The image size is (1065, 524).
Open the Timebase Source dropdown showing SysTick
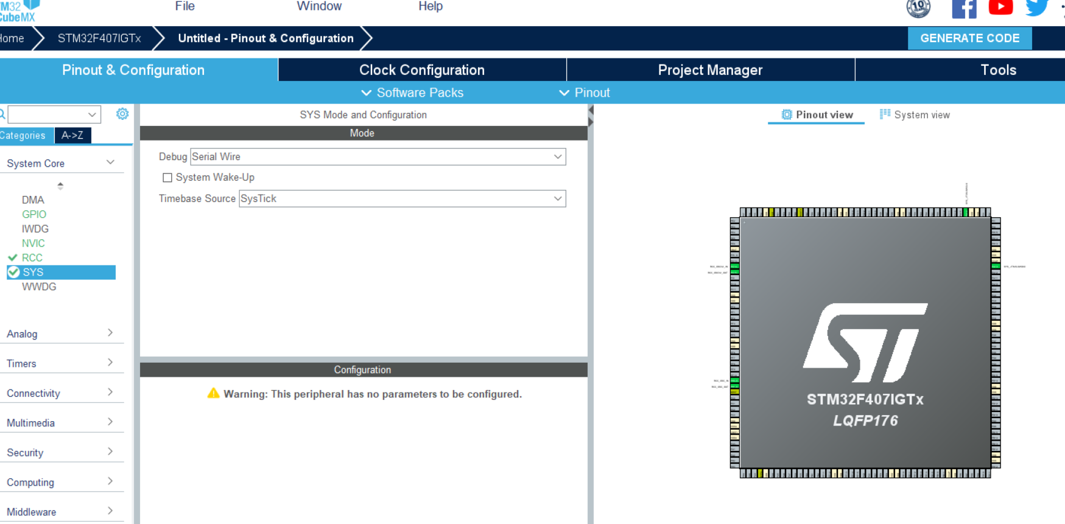point(402,198)
